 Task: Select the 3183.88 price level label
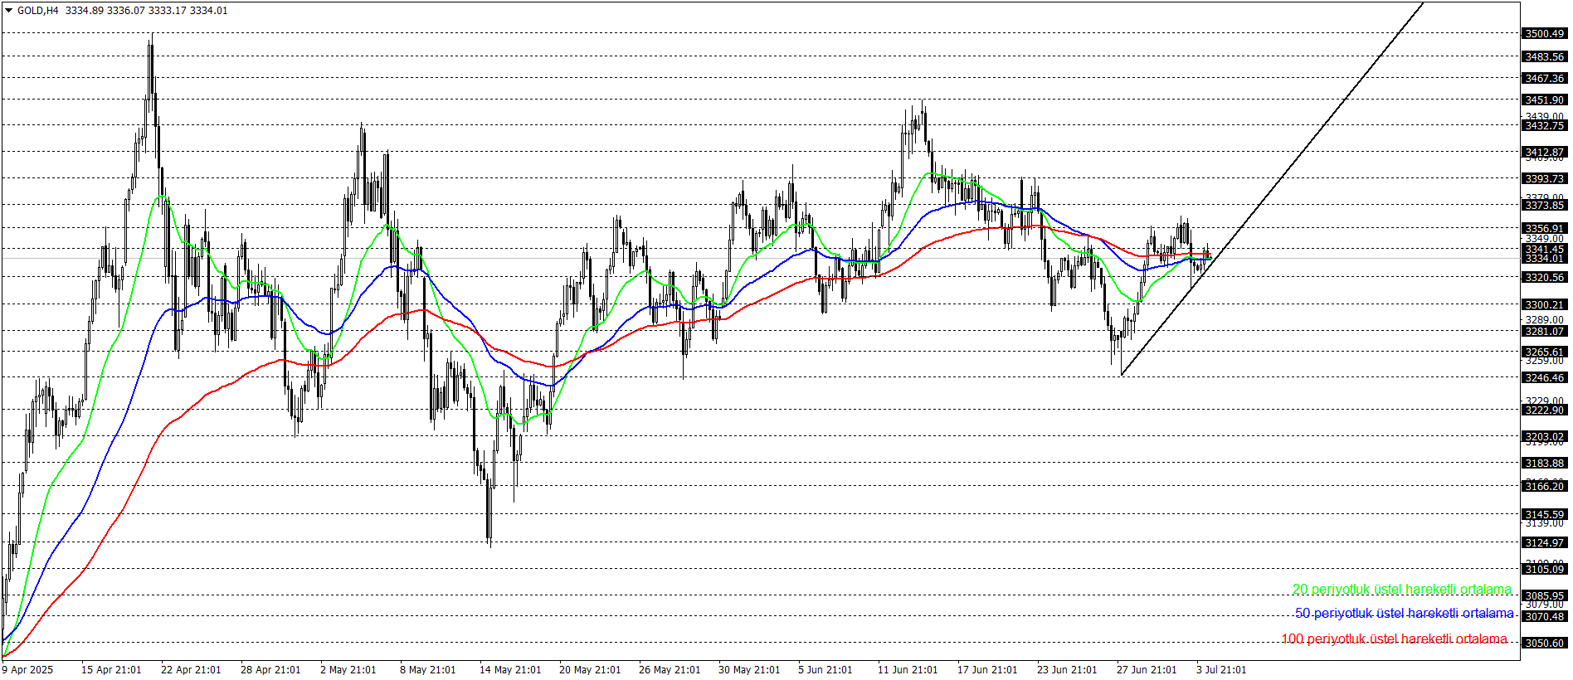pyautogui.click(x=1545, y=464)
